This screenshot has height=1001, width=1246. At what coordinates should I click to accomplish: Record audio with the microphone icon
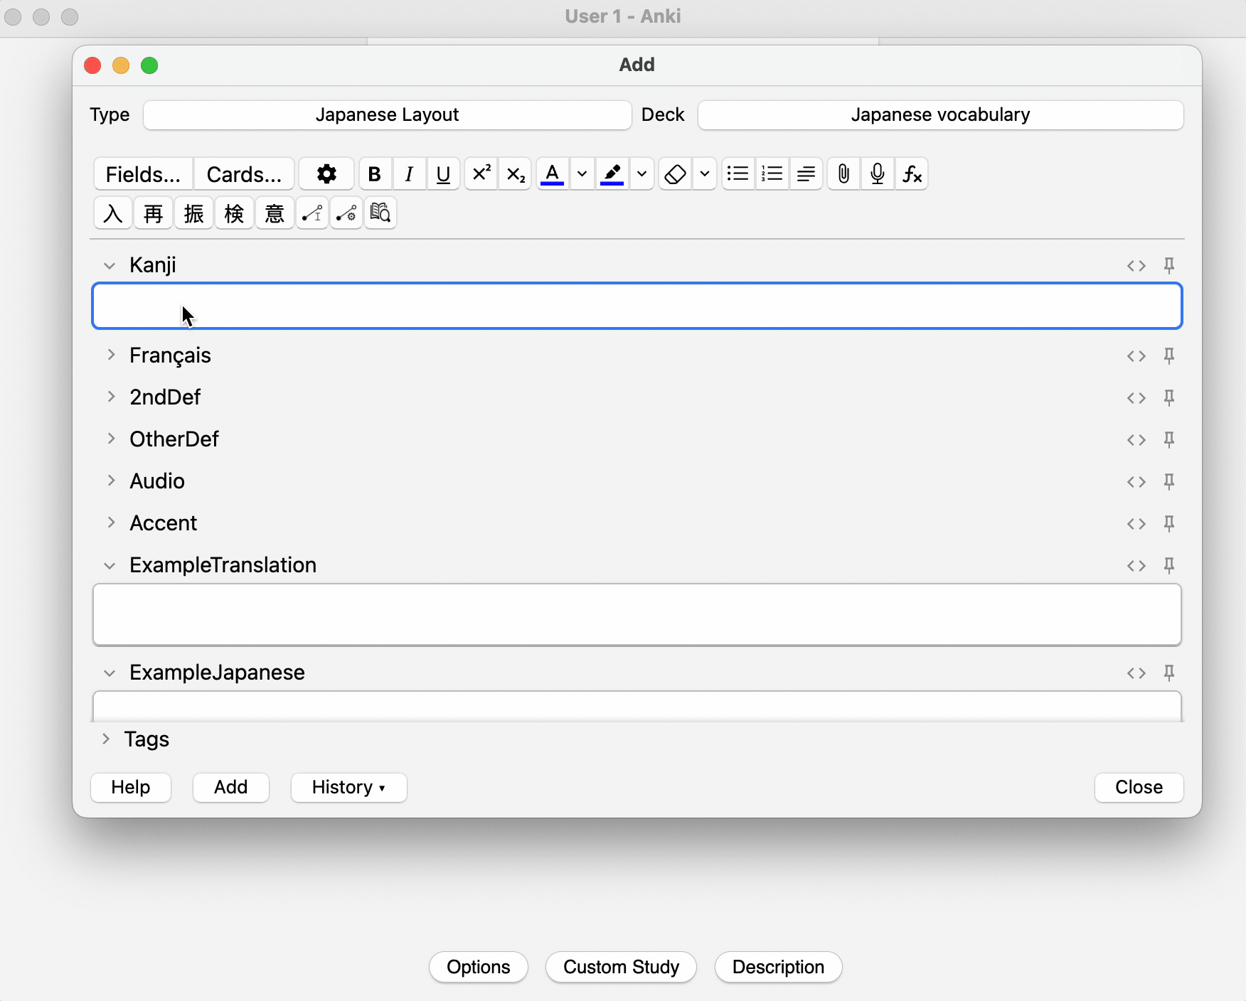pyautogui.click(x=878, y=174)
